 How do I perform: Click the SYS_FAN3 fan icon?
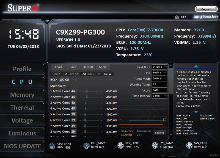189,145
